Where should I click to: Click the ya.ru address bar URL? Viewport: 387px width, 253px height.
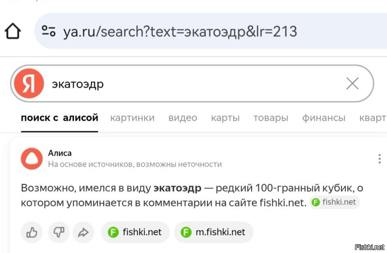point(180,32)
